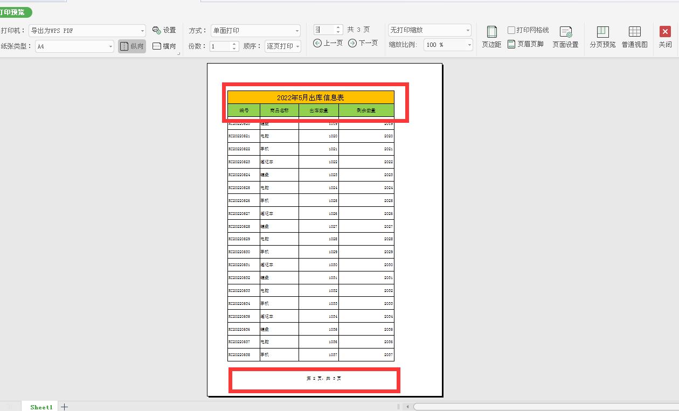
Task: Open the 页眉页脚 header/footer editor
Action: (525, 45)
